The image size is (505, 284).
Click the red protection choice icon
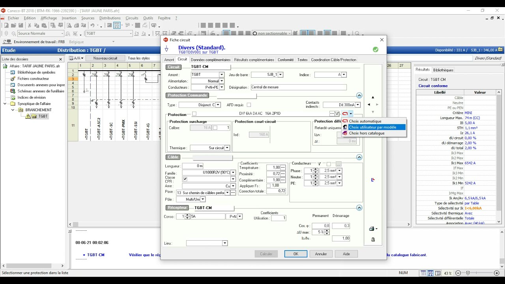click(x=345, y=114)
